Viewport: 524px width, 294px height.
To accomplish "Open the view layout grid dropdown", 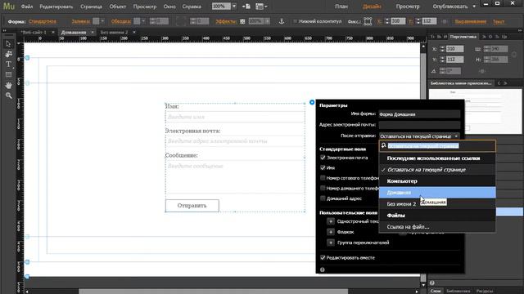I will (x=261, y=7).
